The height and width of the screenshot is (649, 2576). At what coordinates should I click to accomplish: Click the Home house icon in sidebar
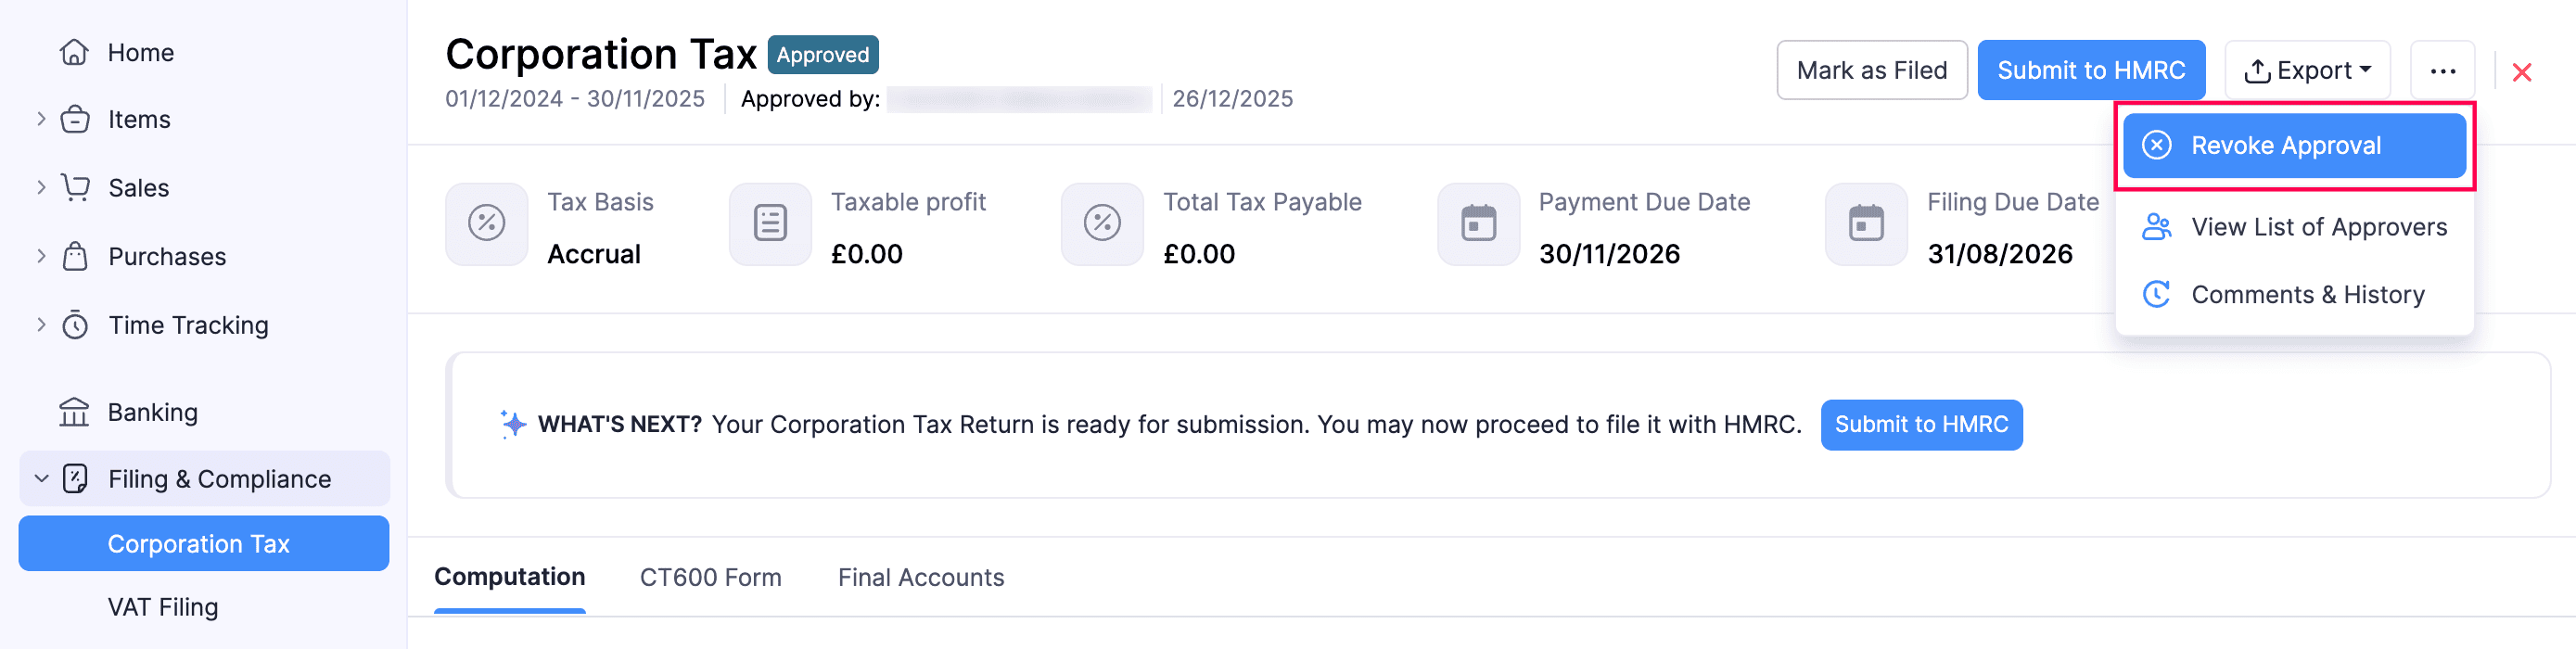74,52
